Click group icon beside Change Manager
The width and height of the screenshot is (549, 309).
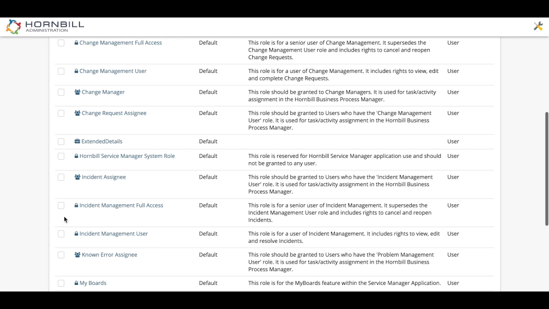point(78,92)
